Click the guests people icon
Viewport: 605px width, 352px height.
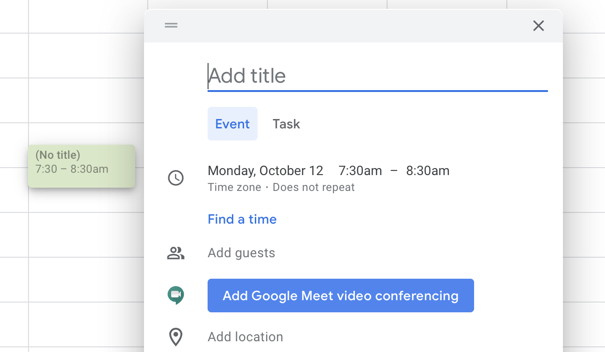click(x=176, y=253)
